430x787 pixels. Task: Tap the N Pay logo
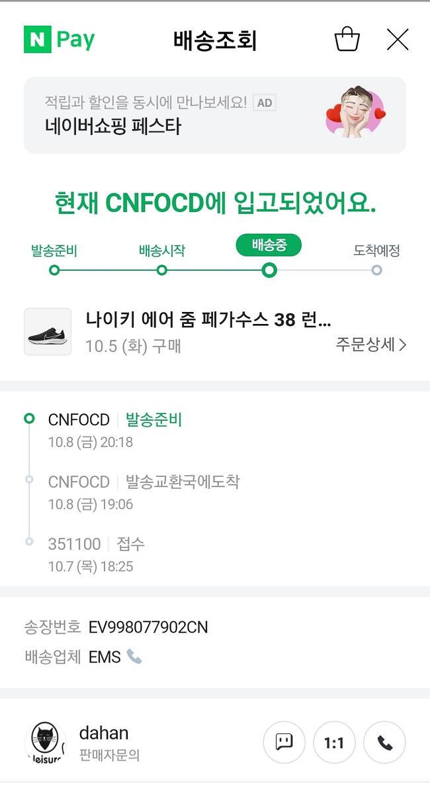(59, 39)
